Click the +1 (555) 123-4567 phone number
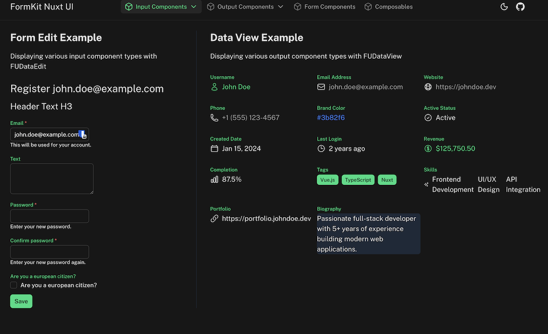This screenshot has width=548, height=334. 251,118
